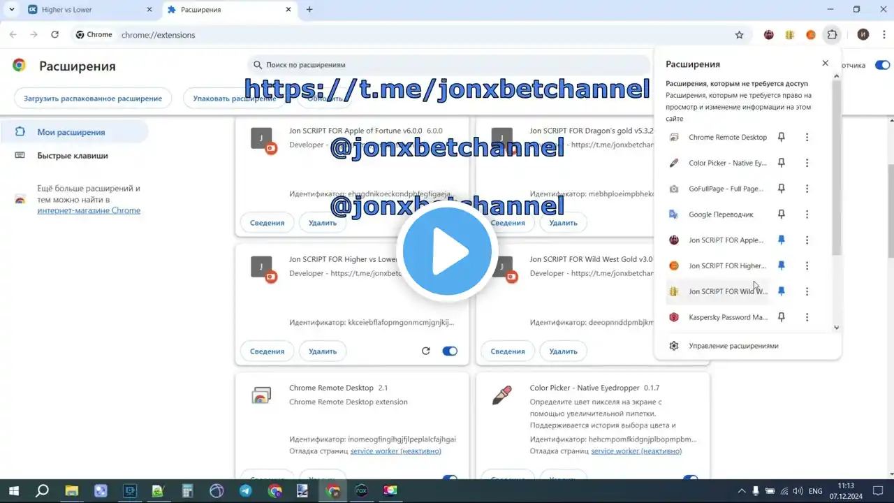Image resolution: width=894 pixels, height=503 pixels.
Task: Open интернет-магазине Chrome link
Action: click(89, 210)
